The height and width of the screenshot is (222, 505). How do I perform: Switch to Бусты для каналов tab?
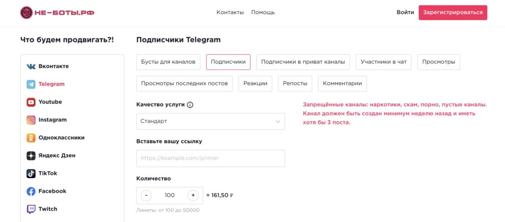[x=168, y=62]
